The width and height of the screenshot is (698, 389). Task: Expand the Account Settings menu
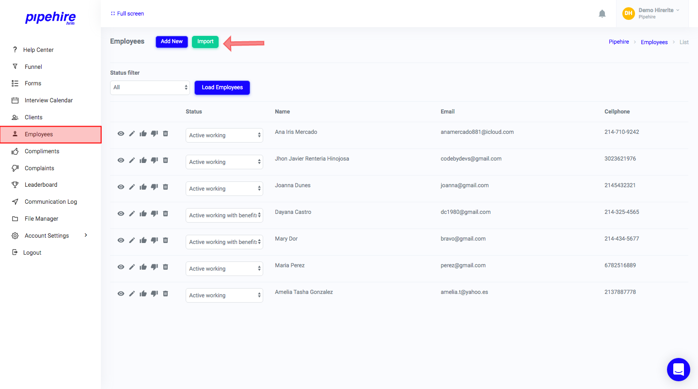[x=46, y=235]
